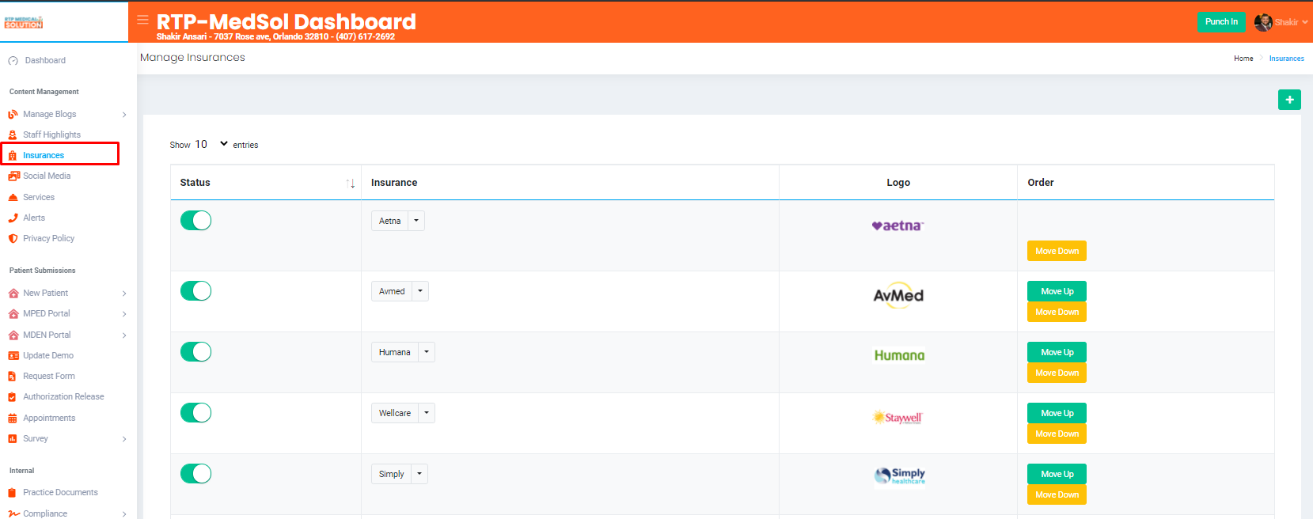This screenshot has height=519, width=1313.
Task: Click the Appointments calendar icon
Action: click(x=13, y=419)
